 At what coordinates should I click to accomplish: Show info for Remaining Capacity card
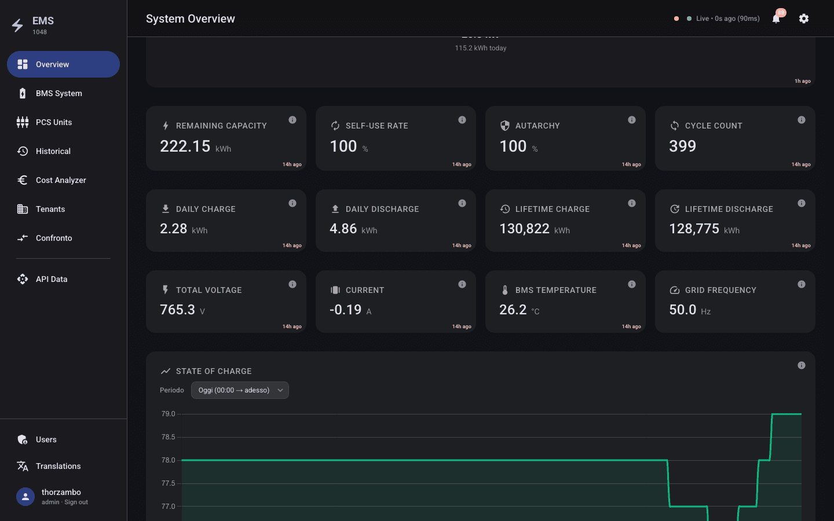point(292,120)
